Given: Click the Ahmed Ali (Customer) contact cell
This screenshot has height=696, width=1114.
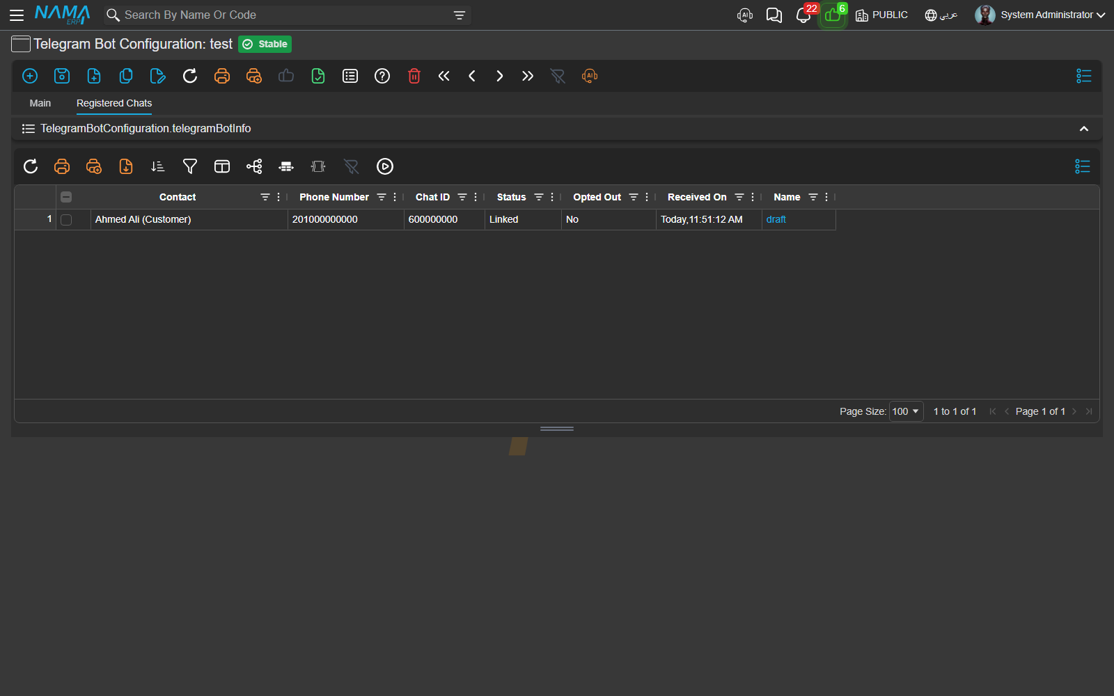Looking at the screenshot, I should click(x=189, y=219).
